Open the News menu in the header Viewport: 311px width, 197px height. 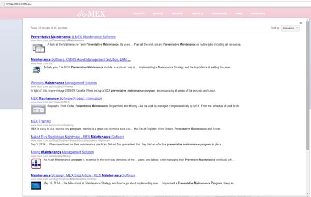[x=239, y=13]
